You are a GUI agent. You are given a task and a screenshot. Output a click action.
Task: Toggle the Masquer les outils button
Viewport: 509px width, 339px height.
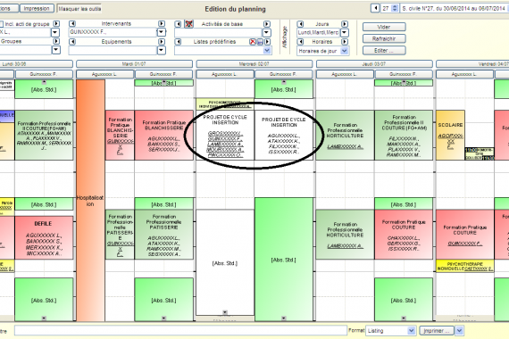79,9
